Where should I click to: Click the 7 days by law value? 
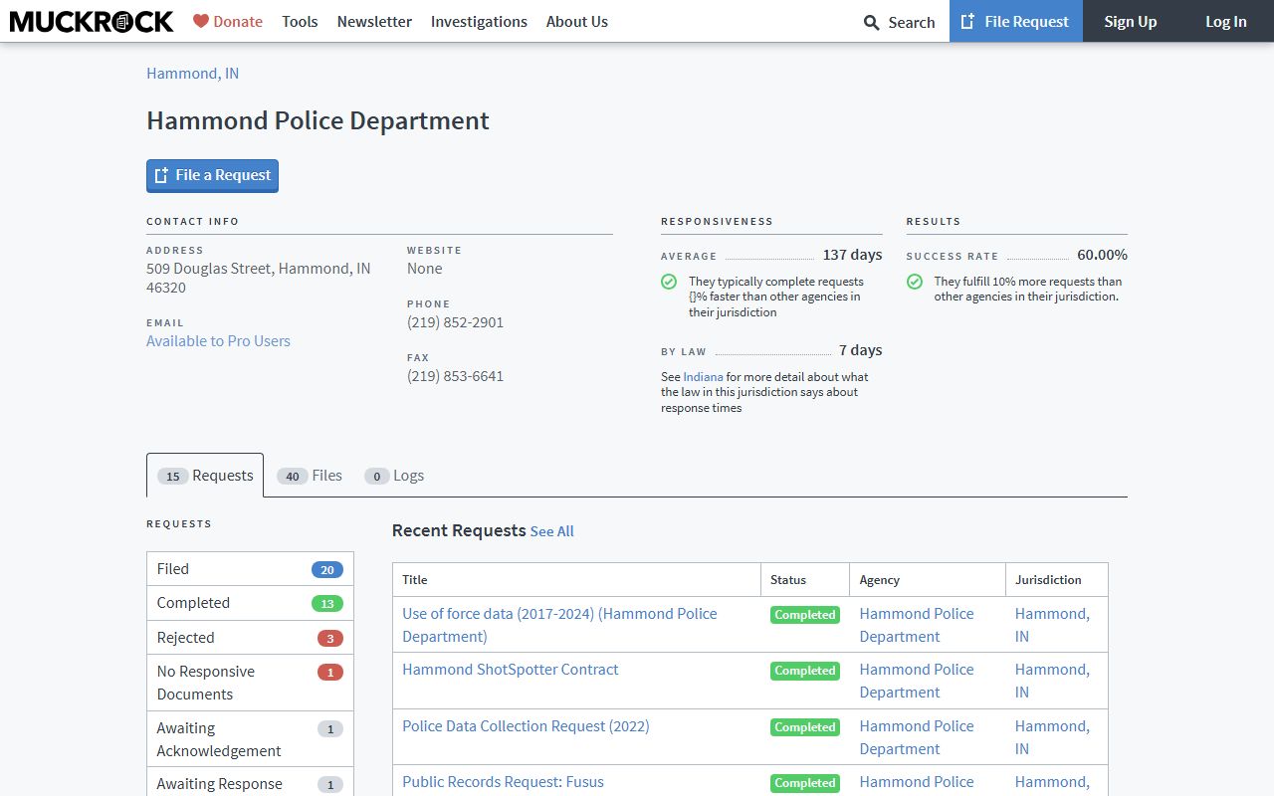coord(861,350)
